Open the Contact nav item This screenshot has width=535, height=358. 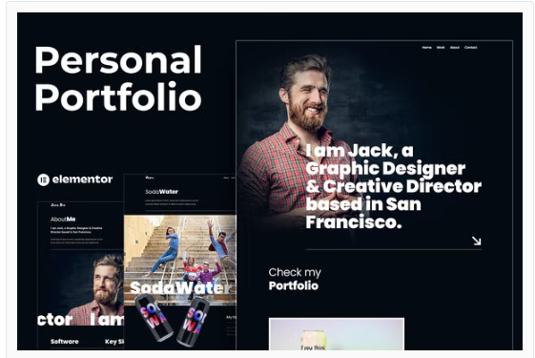tap(470, 48)
